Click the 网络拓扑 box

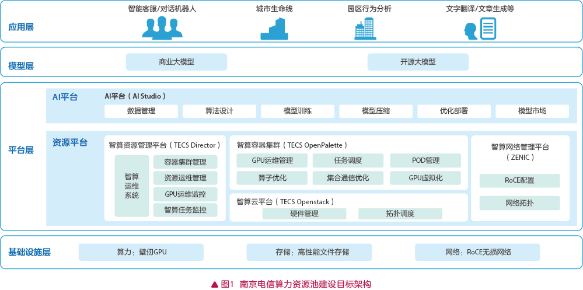point(519,203)
